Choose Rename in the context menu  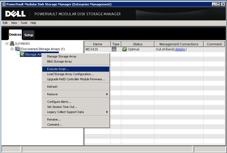click(76, 119)
